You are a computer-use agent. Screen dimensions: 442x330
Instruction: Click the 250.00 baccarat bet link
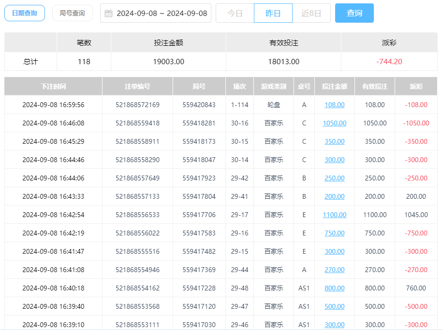point(335,178)
